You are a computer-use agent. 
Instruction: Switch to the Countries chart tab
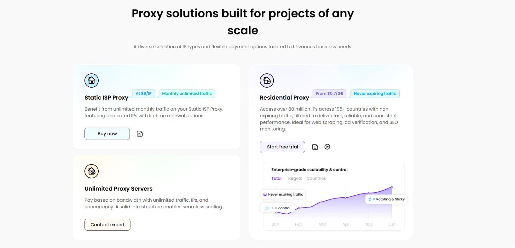click(316, 178)
